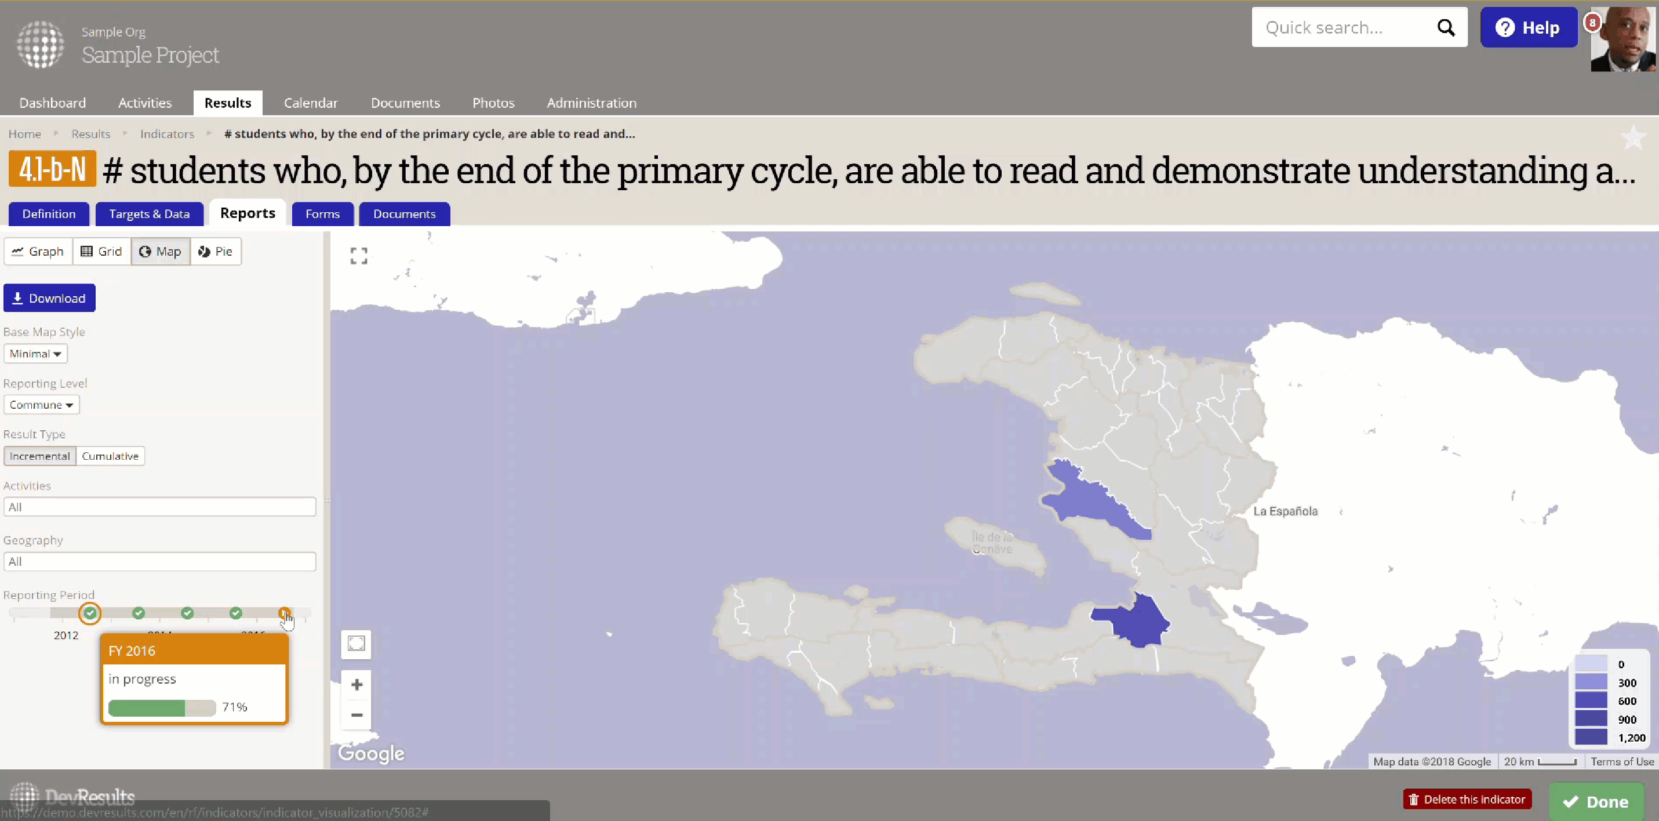Zoom in on the map
1659x821 pixels.
coord(356,684)
